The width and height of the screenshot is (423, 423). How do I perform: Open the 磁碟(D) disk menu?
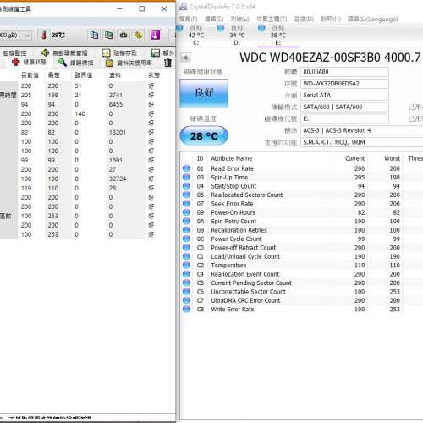[304, 19]
